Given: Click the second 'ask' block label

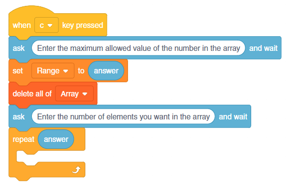Looking at the screenshot, I should click(x=19, y=116).
